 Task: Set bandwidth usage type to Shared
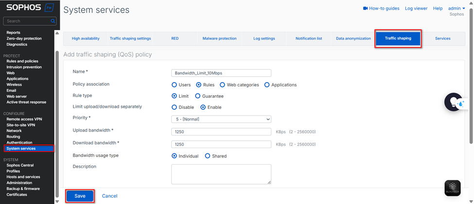click(x=208, y=156)
